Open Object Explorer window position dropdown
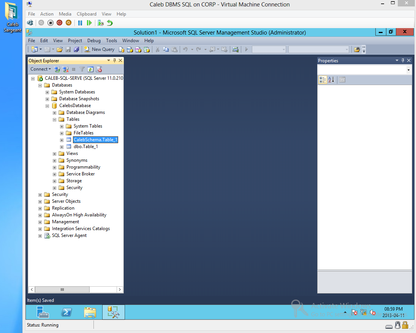416x333 pixels. 109,60
